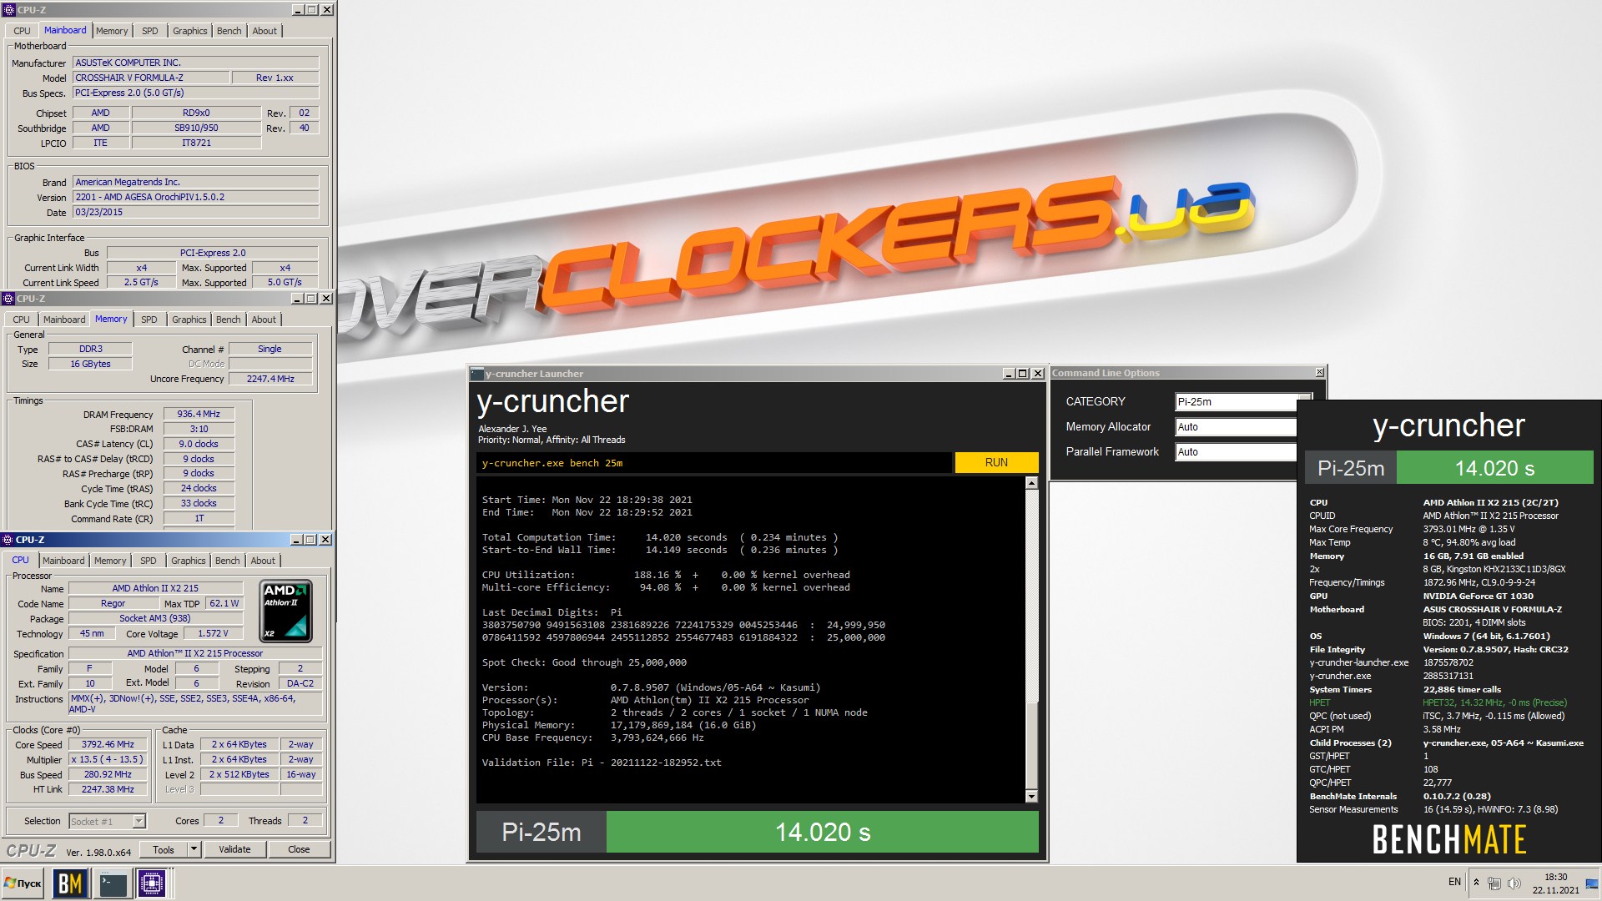
Task: Click the Kingston KHX2133C11D3/8GX memory entry
Action: coord(1494,569)
